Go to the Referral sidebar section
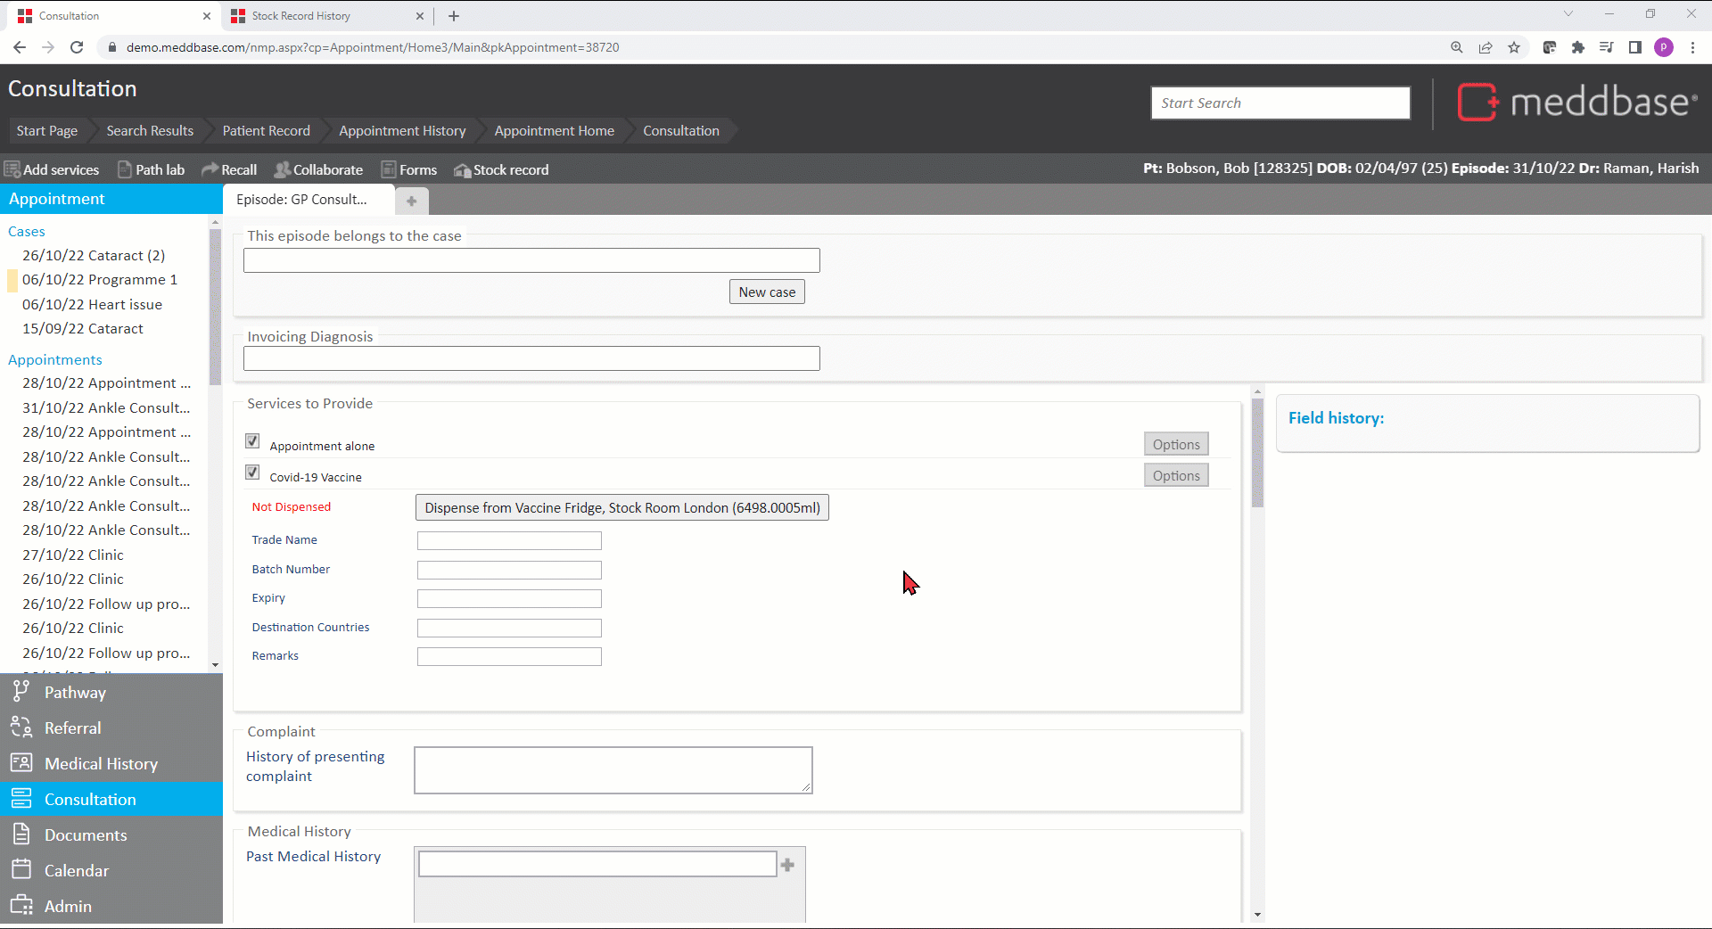 (x=72, y=728)
